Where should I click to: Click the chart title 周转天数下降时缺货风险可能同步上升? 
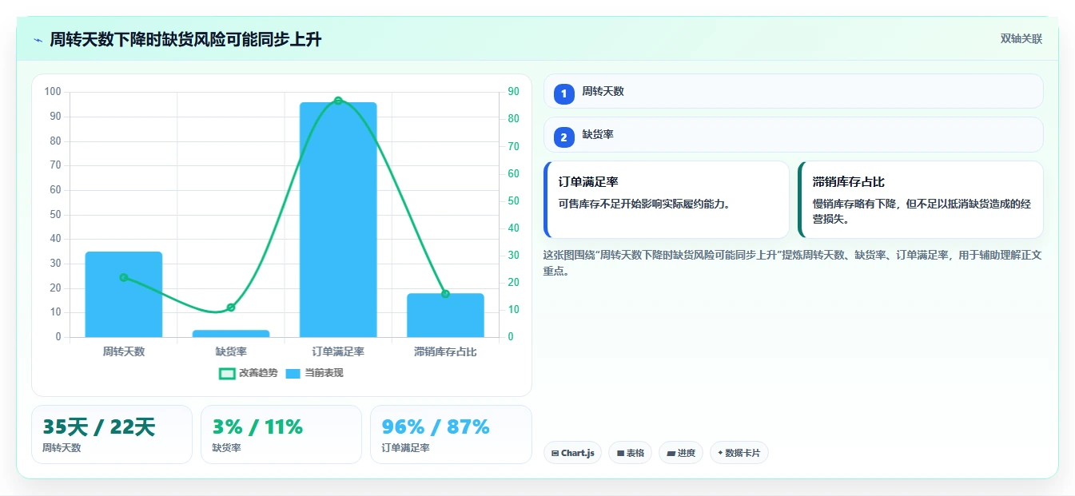click(185, 40)
